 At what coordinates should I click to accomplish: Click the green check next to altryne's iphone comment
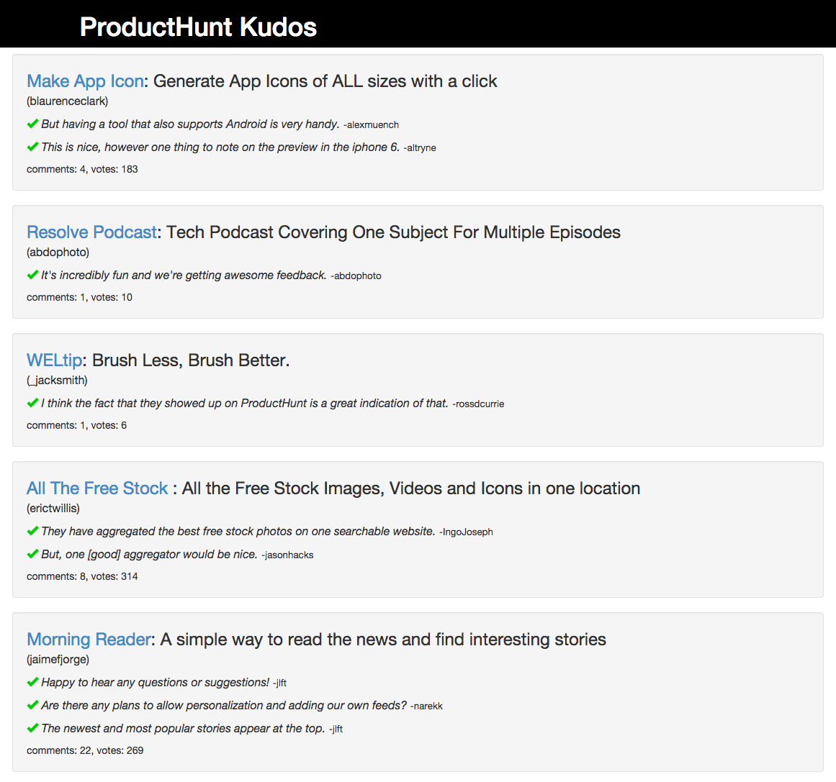coord(32,146)
